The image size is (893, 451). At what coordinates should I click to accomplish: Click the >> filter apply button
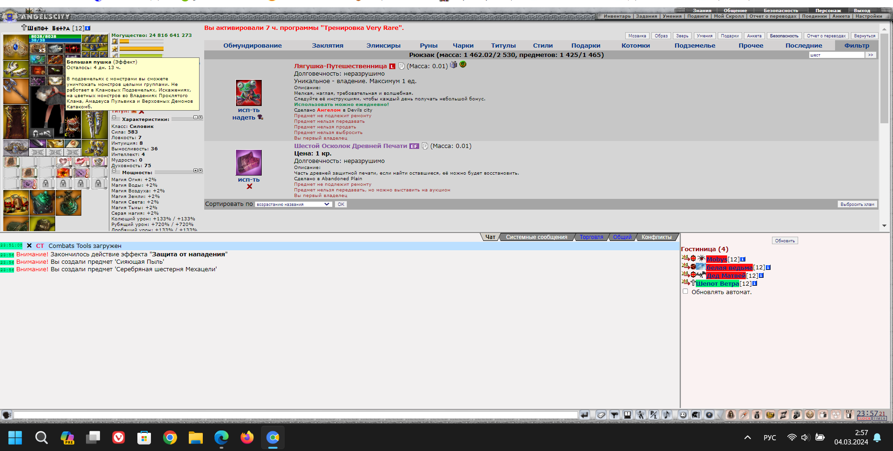click(871, 55)
